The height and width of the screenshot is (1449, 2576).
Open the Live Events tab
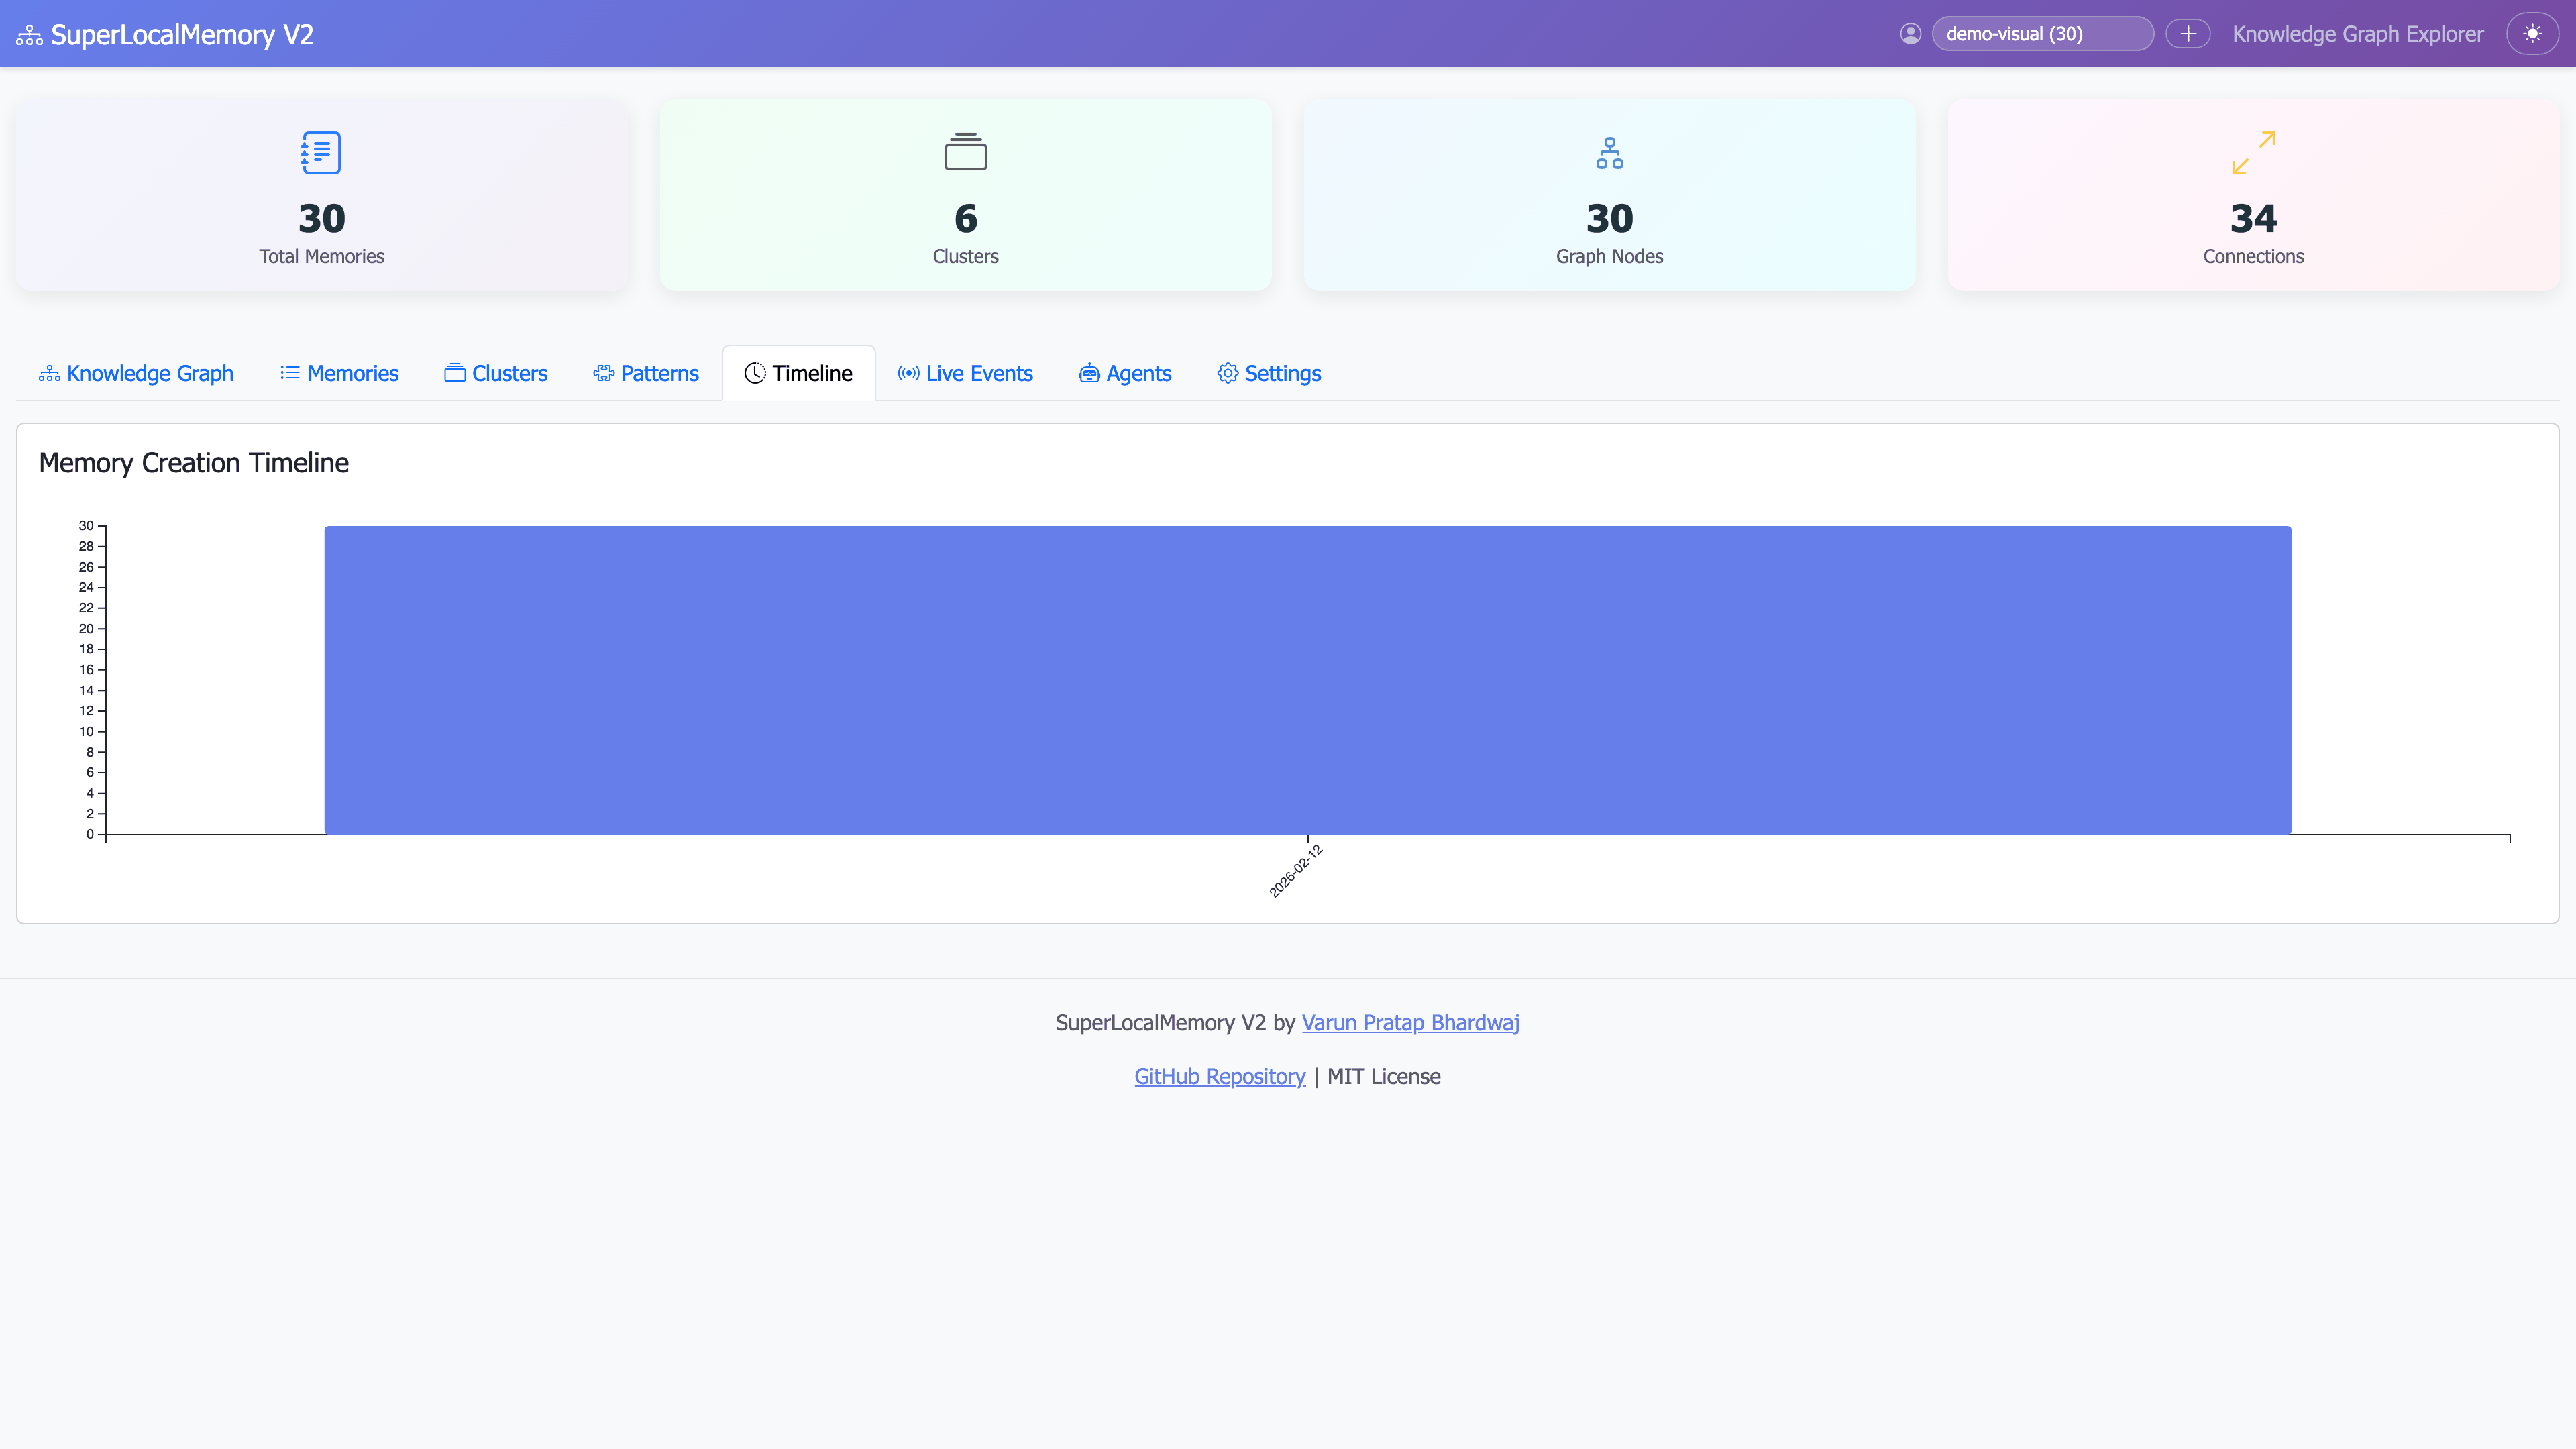pos(965,373)
